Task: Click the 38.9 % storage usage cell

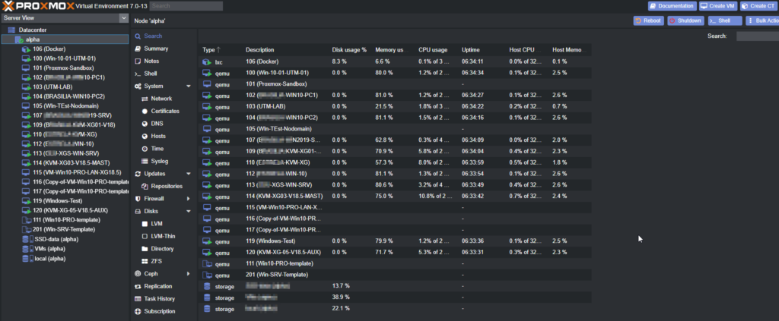Action: [341, 297]
